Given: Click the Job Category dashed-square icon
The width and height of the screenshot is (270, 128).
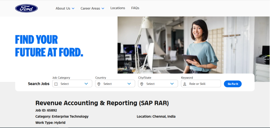Looking at the screenshot, I should click(x=56, y=84).
